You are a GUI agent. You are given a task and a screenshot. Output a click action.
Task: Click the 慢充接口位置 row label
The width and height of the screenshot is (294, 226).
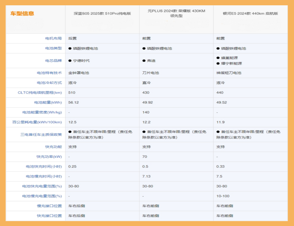(49, 206)
